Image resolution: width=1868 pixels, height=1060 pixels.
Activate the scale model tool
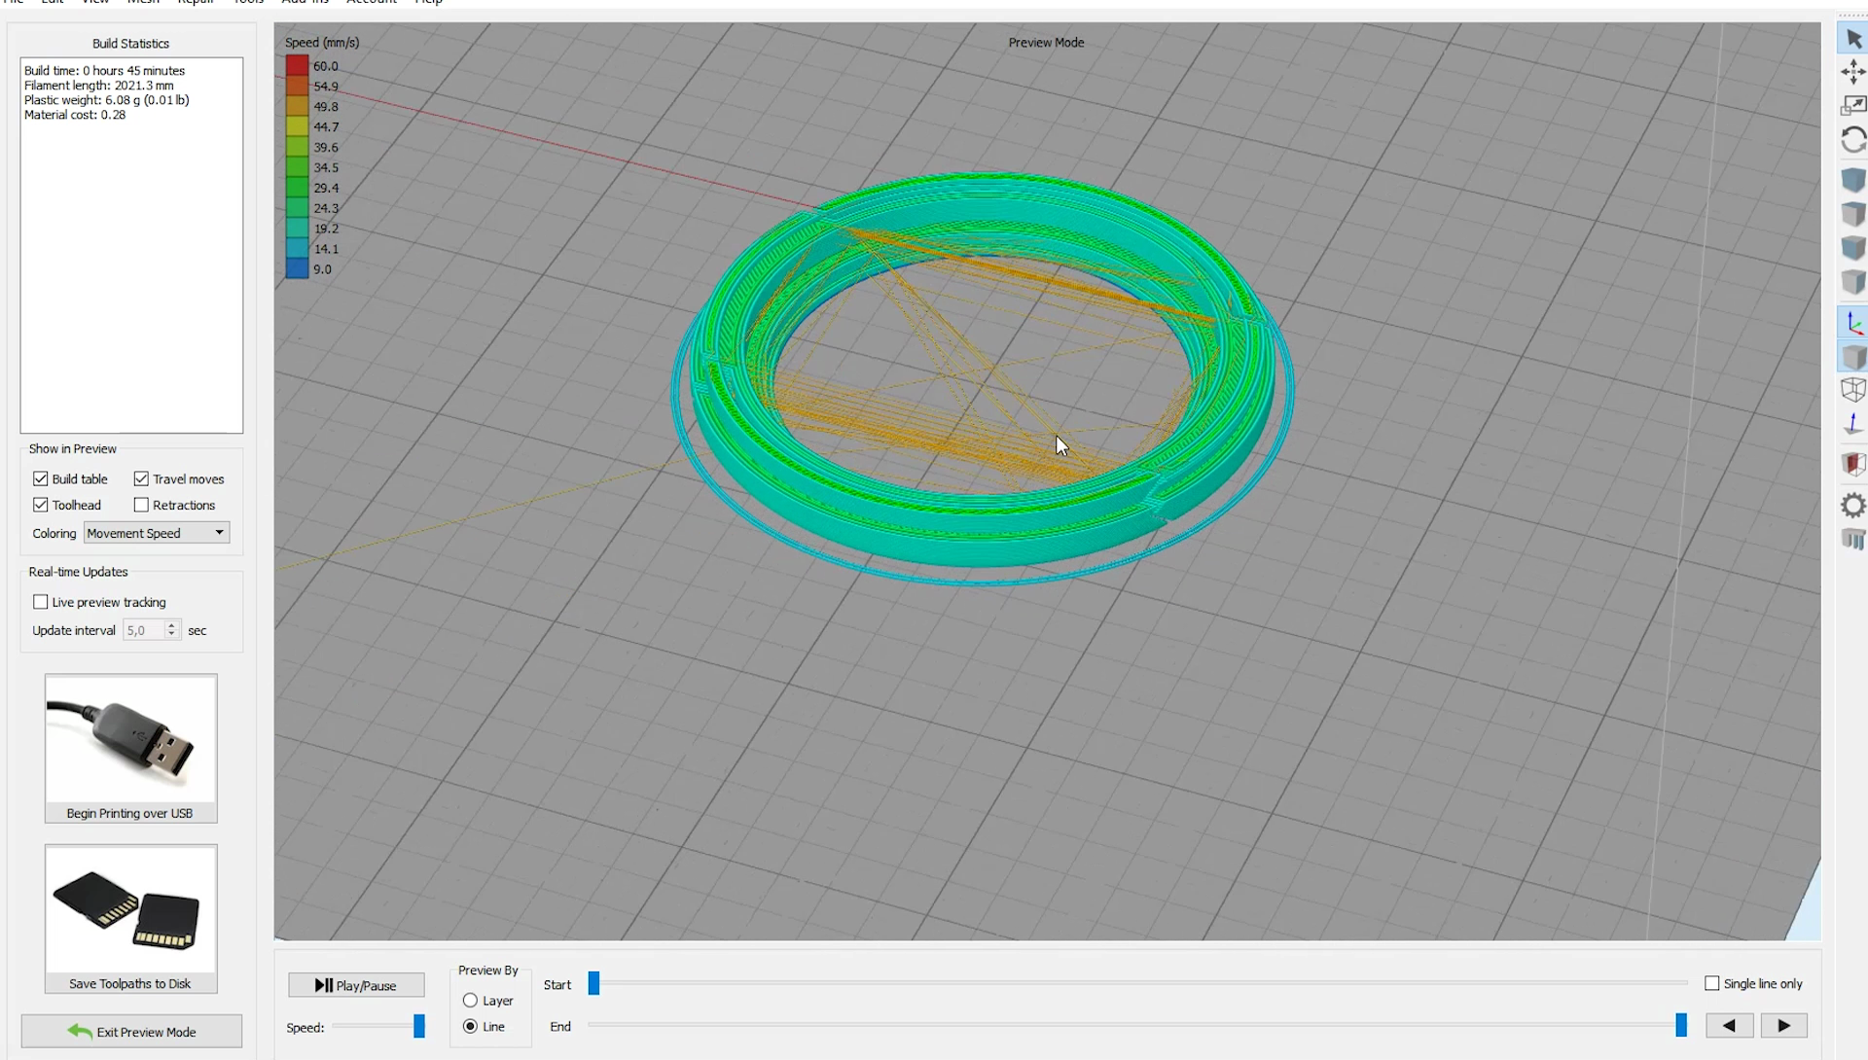tap(1853, 105)
